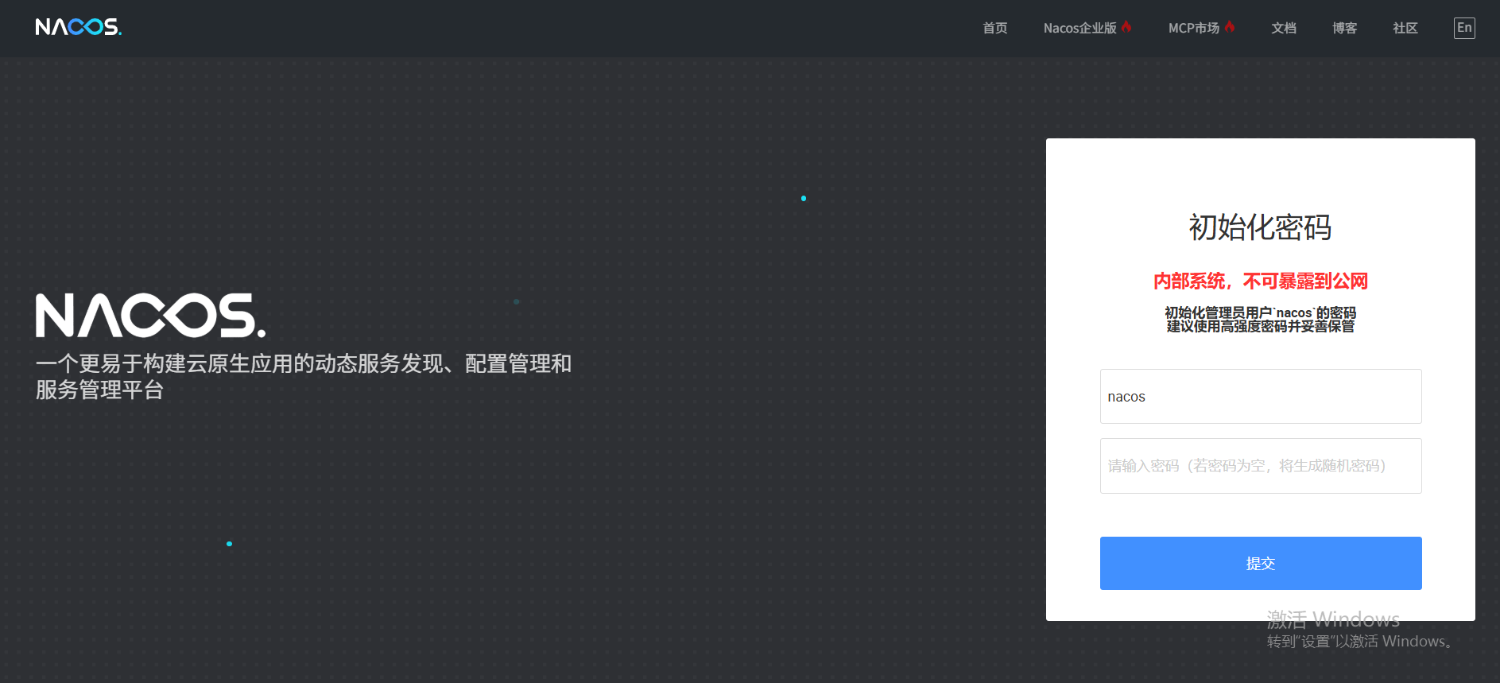Open the 社区 nav item
The width and height of the screenshot is (1500, 683).
(x=1405, y=28)
